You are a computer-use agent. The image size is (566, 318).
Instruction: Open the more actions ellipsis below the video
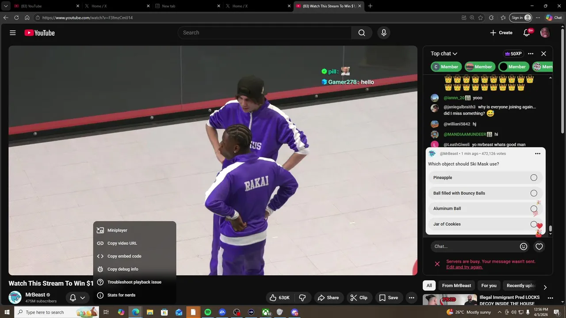coord(411,298)
